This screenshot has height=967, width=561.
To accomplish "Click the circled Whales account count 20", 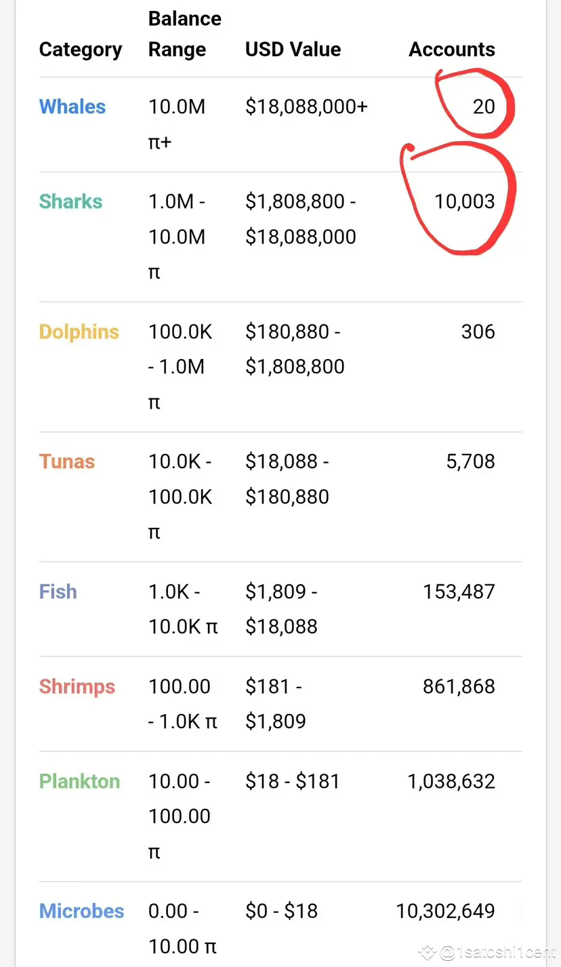I will [x=484, y=107].
